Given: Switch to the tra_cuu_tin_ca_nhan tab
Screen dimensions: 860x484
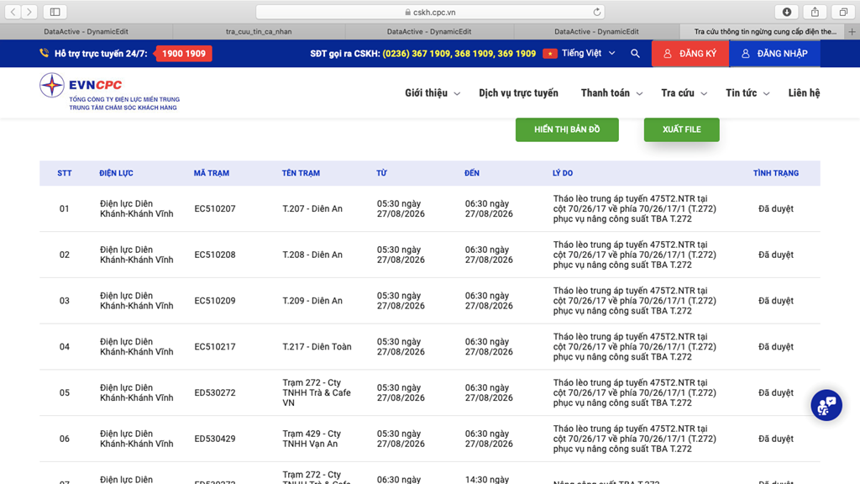Looking at the screenshot, I should pos(259,32).
